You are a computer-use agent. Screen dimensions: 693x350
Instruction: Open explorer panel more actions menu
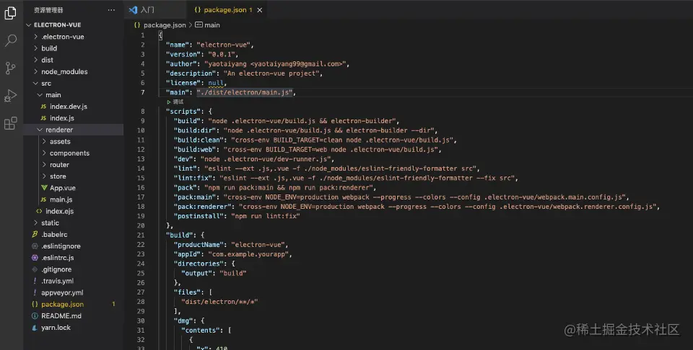111,9
